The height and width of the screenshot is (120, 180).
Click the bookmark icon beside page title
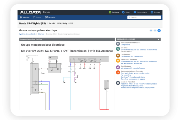pyautogui.click(x=155, y=31)
